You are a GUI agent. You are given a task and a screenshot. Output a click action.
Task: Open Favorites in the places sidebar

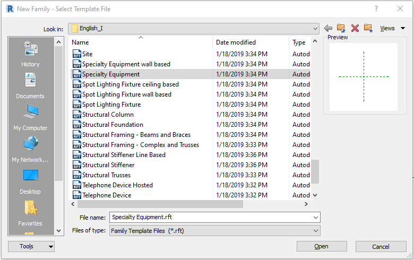click(30, 213)
